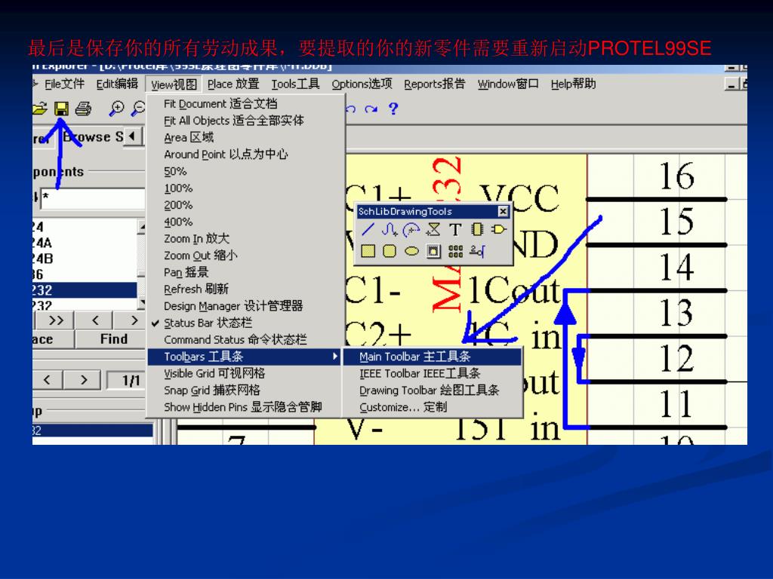Click the Browse tab scroll-left arrow

(132, 136)
